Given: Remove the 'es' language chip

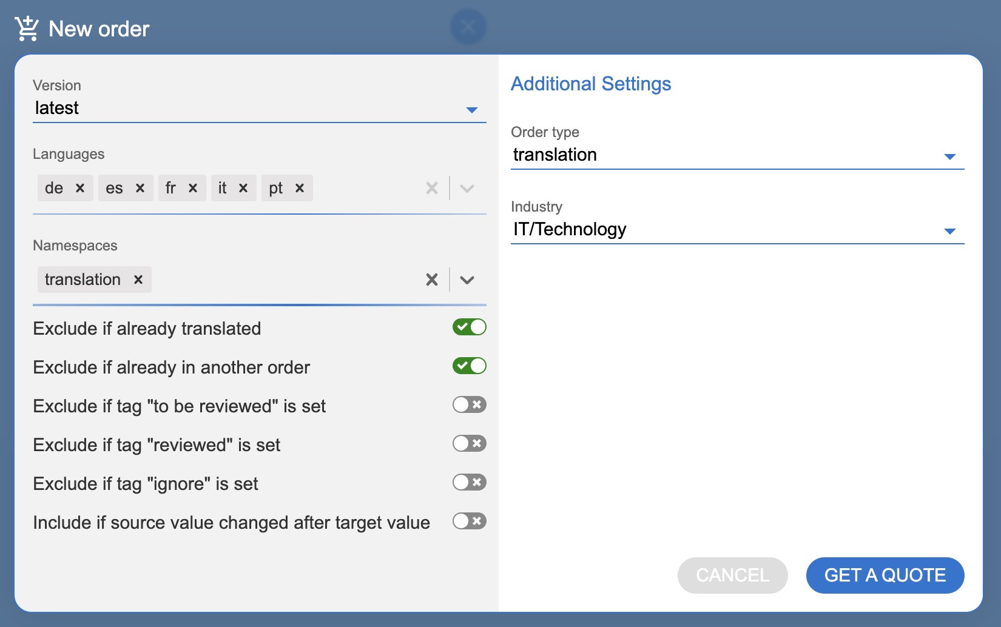Looking at the screenshot, I should point(140,188).
